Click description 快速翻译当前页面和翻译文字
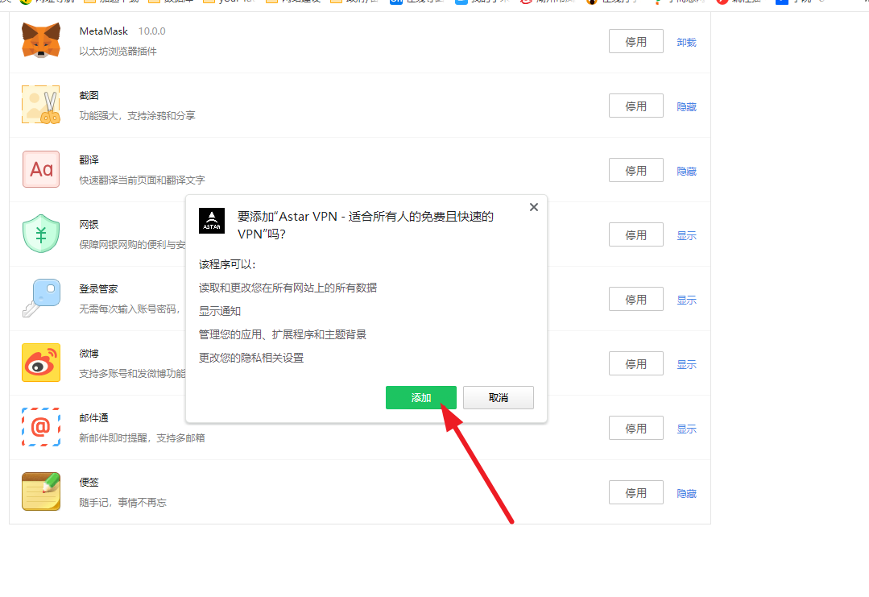Viewport: 869px width, 597px height. tap(142, 180)
